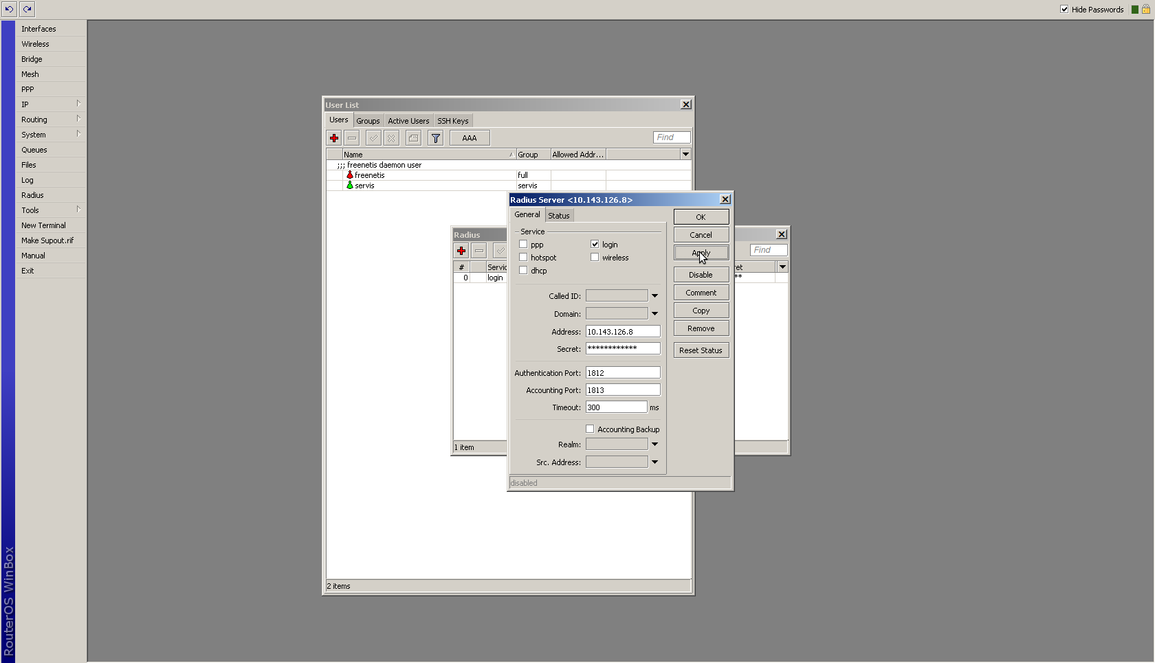The height and width of the screenshot is (663, 1155).
Task: Expand the Src. Address dropdown arrow
Action: [654, 462]
